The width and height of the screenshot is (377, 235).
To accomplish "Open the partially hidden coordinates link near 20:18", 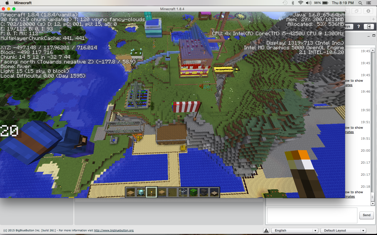I will click(350, 197).
